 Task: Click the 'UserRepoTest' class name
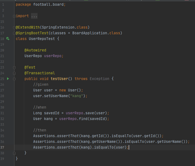[x=42, y=39]
